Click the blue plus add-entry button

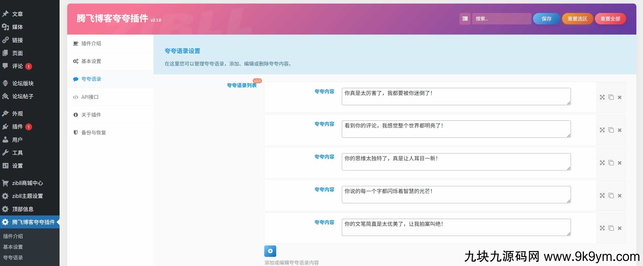click(270, 251)
